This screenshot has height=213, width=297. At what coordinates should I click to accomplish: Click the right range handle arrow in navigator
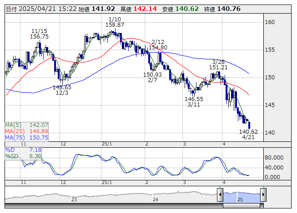pyautogui.click(x=263, y=195)
